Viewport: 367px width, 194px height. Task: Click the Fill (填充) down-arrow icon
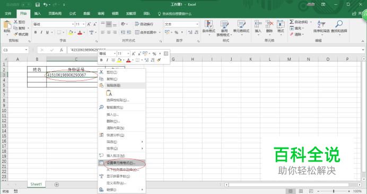pos(292,28)
